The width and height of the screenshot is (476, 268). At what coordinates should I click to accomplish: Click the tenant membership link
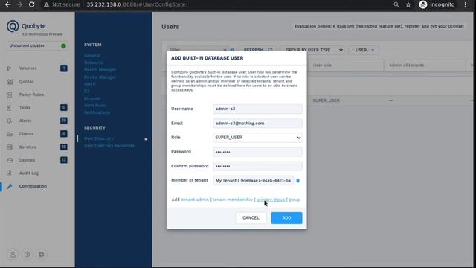tap(233, 200)
